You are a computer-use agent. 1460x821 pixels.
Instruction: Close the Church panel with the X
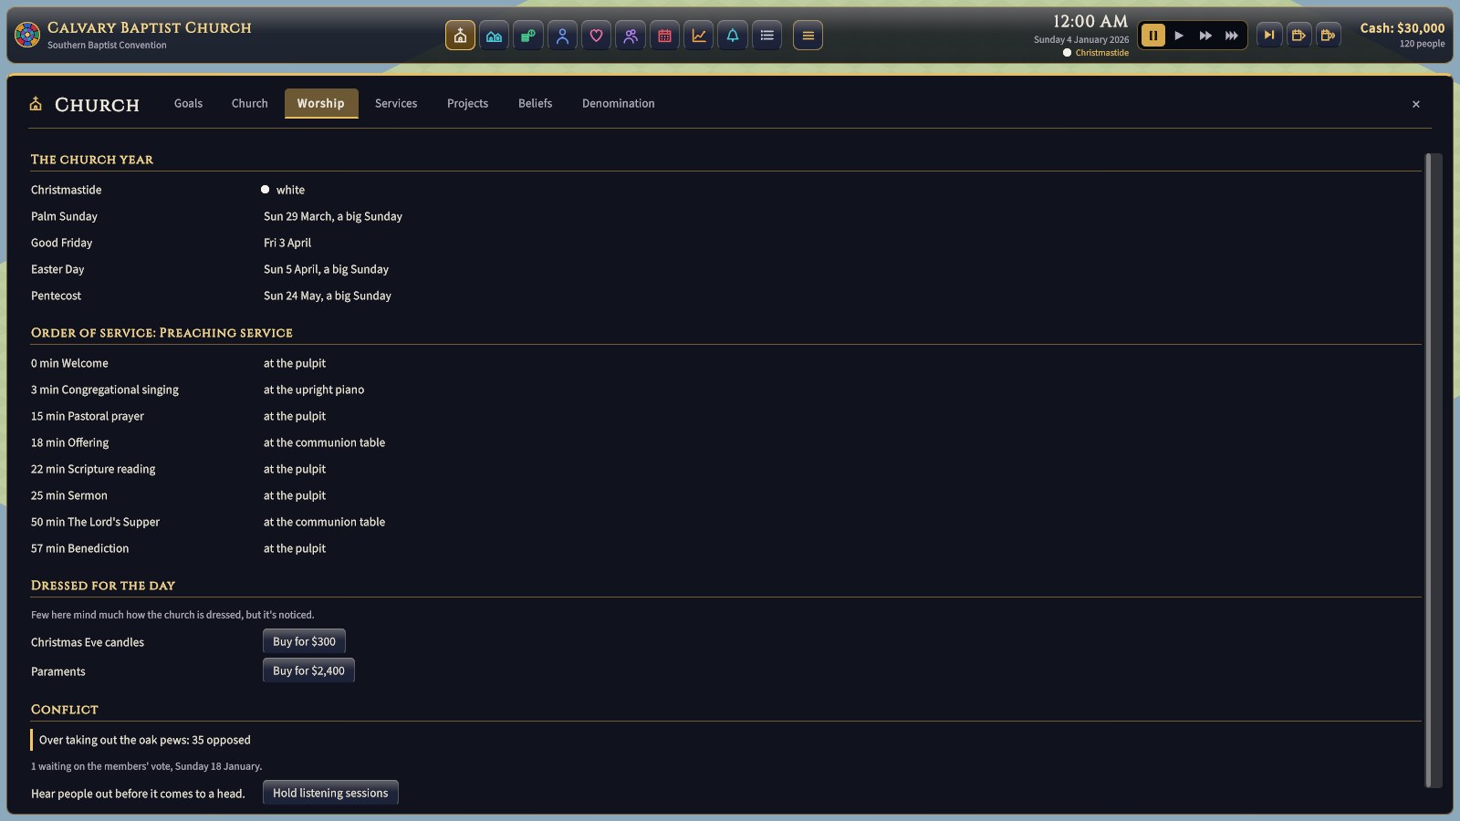(1416, 104)
